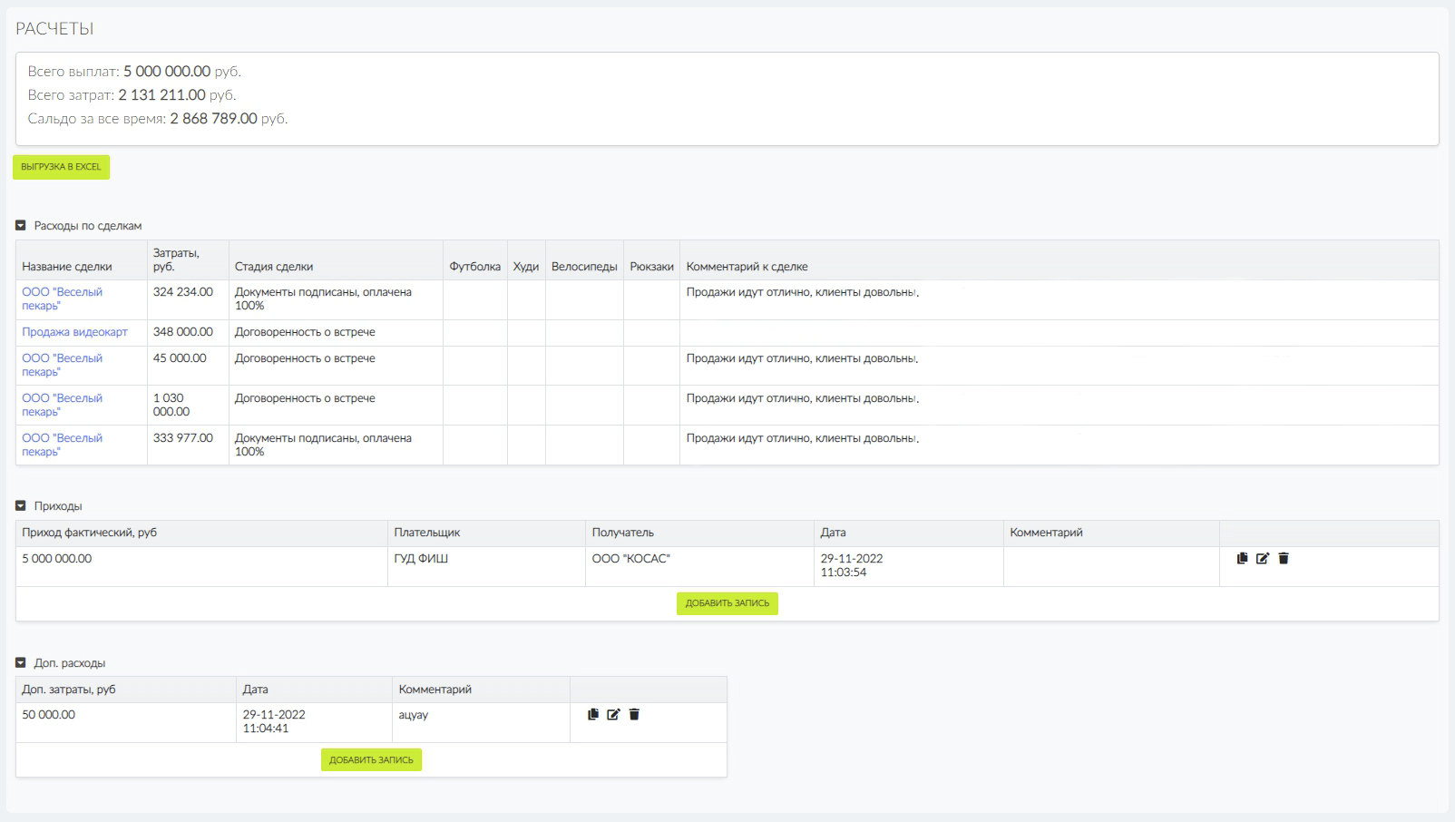Open Веселый пекарь deal costing 333 977.00

tap(63, 445)
